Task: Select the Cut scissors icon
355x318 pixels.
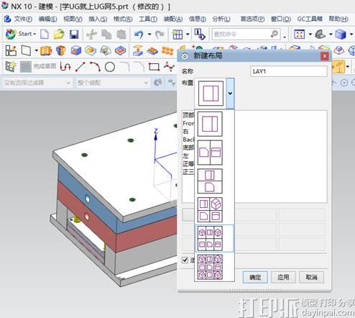Action: point(91,35)
